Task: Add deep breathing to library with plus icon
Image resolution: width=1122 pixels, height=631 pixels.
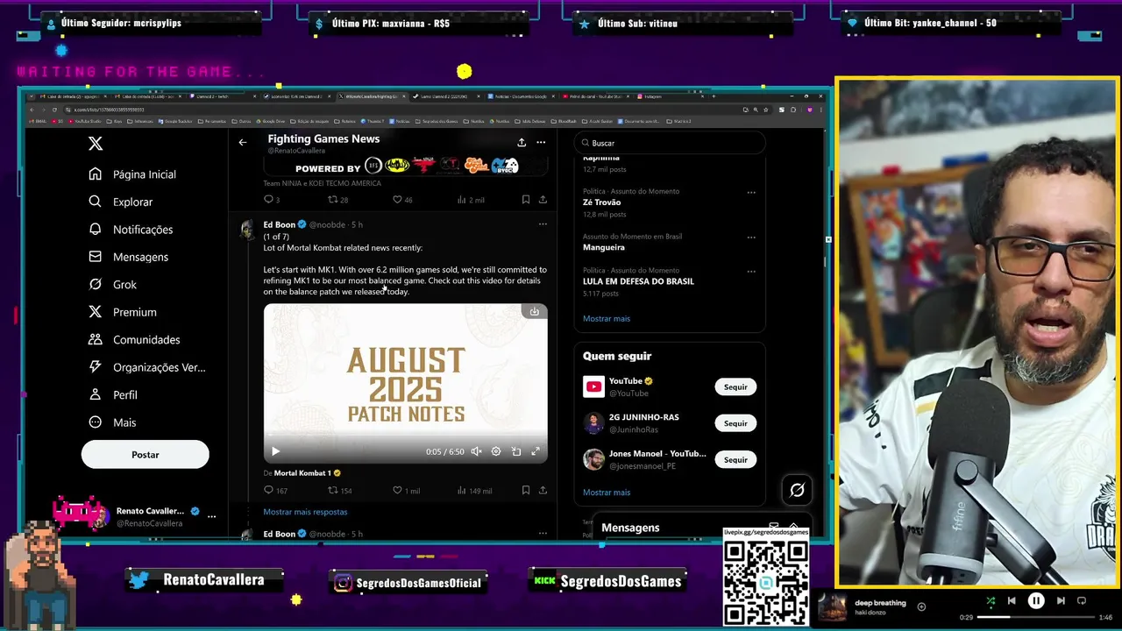Action: (921, 606)
